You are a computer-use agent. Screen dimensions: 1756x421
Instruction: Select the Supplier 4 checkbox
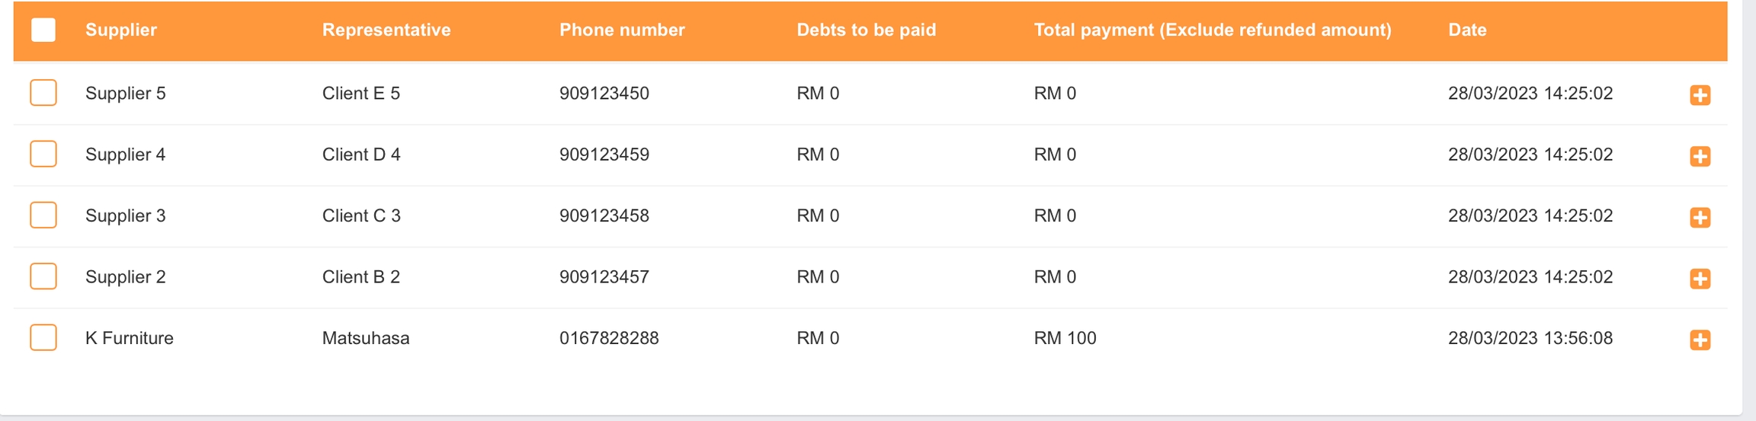[43, 154]
